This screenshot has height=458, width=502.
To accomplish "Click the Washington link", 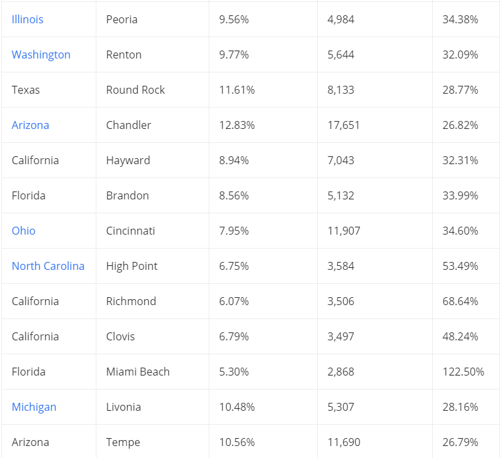I will [41, 55].
